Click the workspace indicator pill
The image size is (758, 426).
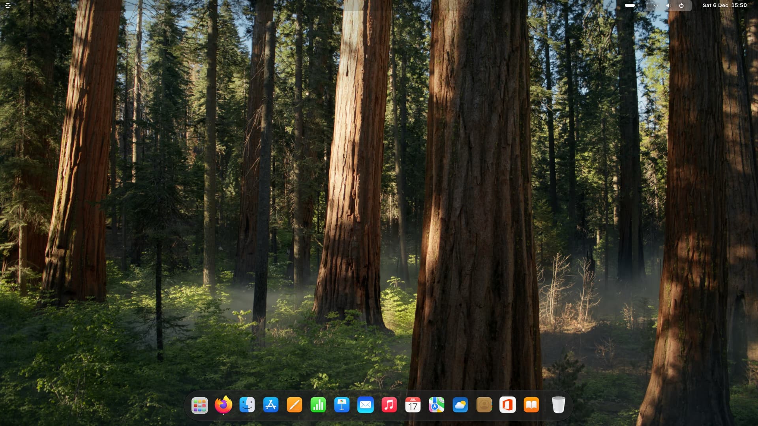point(630,6)
